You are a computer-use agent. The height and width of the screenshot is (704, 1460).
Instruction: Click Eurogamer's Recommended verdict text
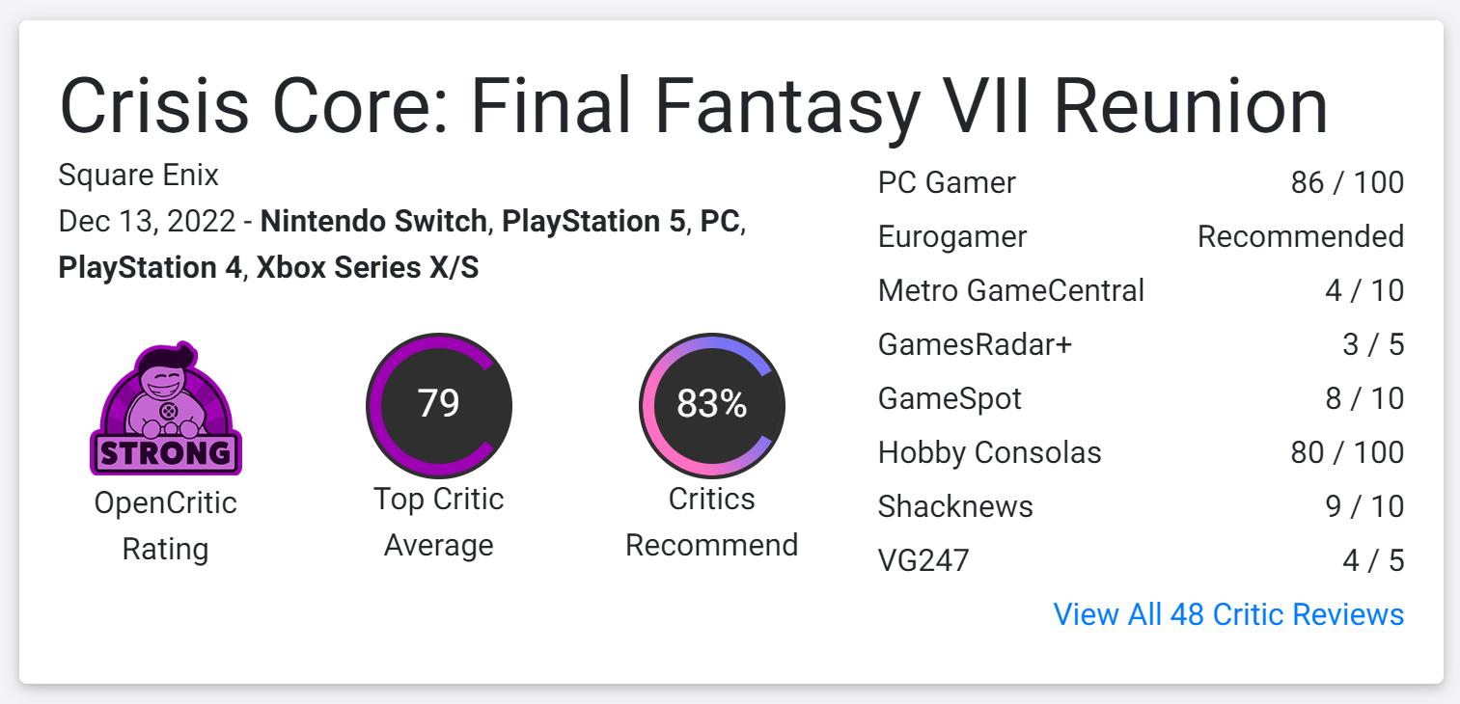(x=1300, y=236)
